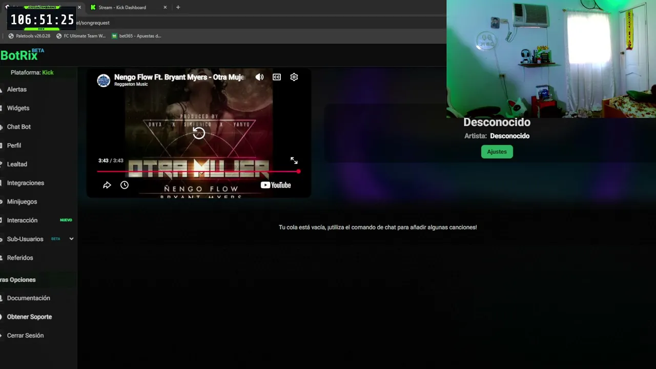Open Integraciones in the sidebar
This screenshot has height=369, width=656.
coord(26,183)
